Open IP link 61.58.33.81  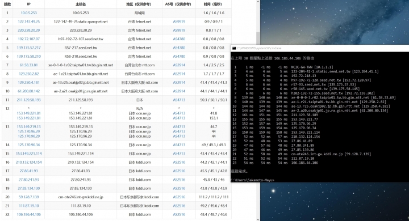(29, 65)
